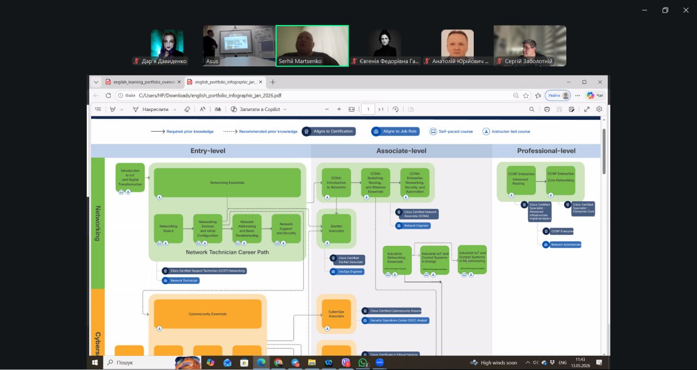
Task: Open Copilot chat button
Action: click(x=595, y=95)
